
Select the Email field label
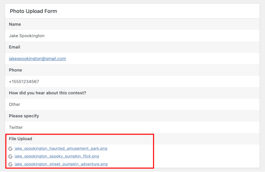point(15,47)
